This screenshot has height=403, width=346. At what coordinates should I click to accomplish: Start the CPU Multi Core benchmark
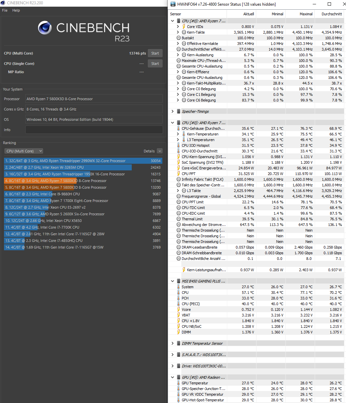click(155, 53)
